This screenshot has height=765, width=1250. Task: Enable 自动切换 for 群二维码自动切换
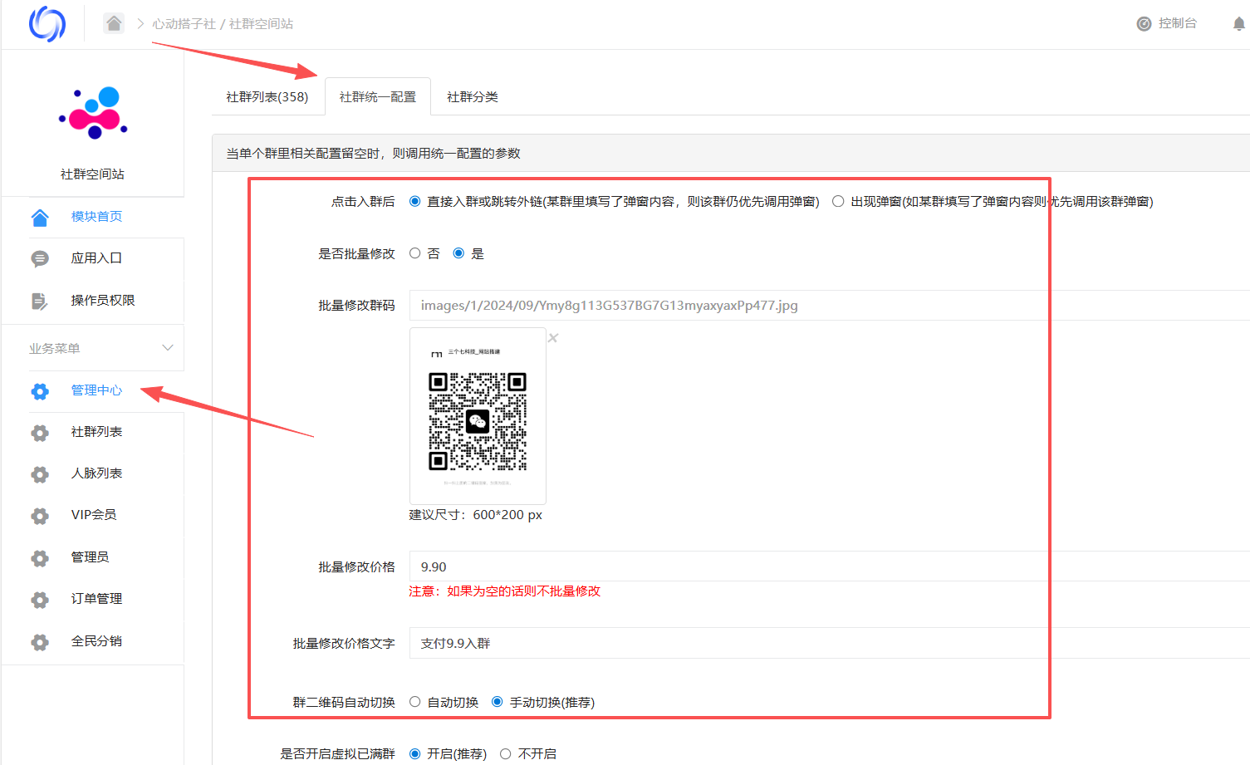414,701
